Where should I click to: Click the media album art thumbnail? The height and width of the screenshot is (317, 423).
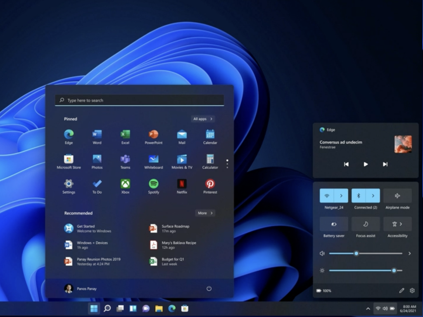pos(403,144)
